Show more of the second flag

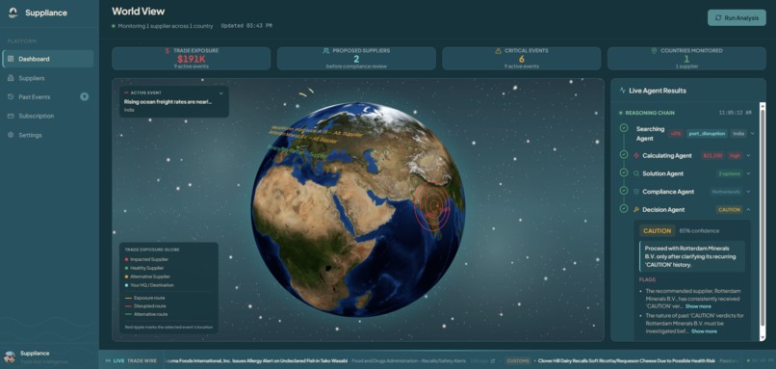click(x=704, y=331)
